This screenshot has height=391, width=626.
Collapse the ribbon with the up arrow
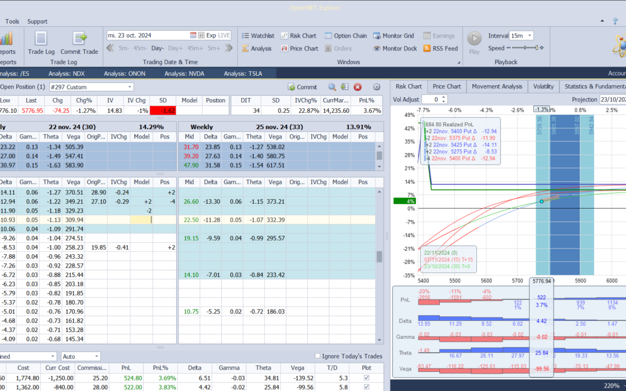[x=602, y=21]
